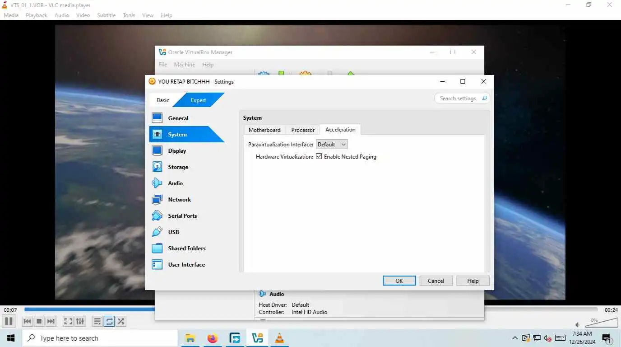621x347 pixels.
Task: Toggle VLC fullscreen mode
Action: click(x=68, y=321)
